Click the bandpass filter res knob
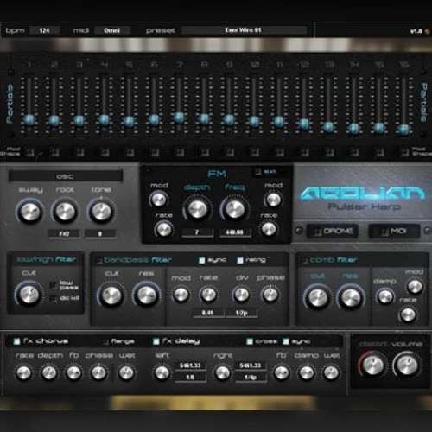Screen dimensions: 432x432 (x=147, y=295)
